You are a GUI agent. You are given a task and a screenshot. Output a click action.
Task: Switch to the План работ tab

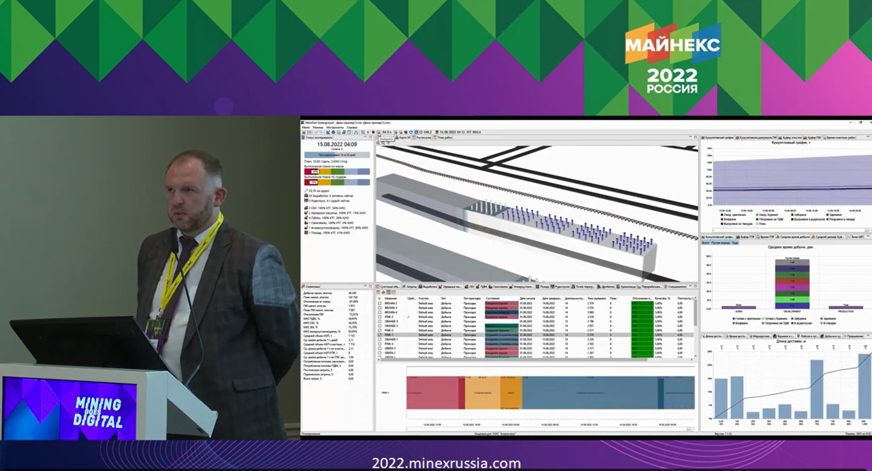(x=443, y=137)
